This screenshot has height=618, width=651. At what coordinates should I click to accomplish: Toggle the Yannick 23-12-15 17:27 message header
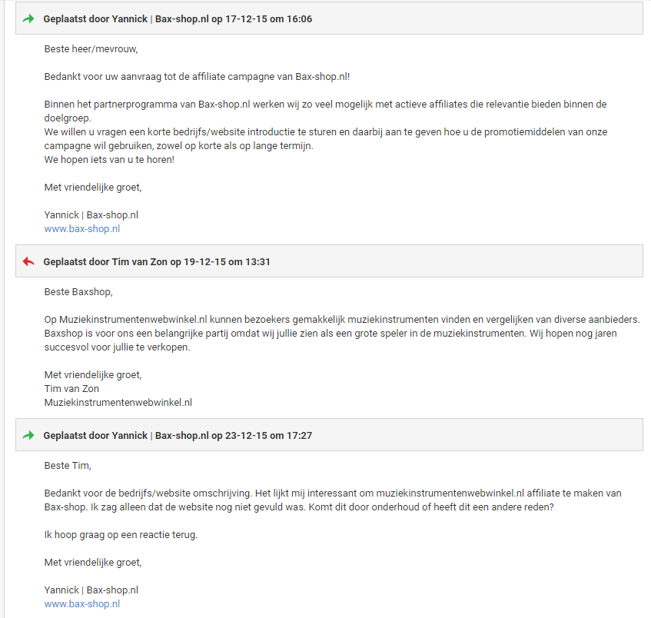click(329, 435)
